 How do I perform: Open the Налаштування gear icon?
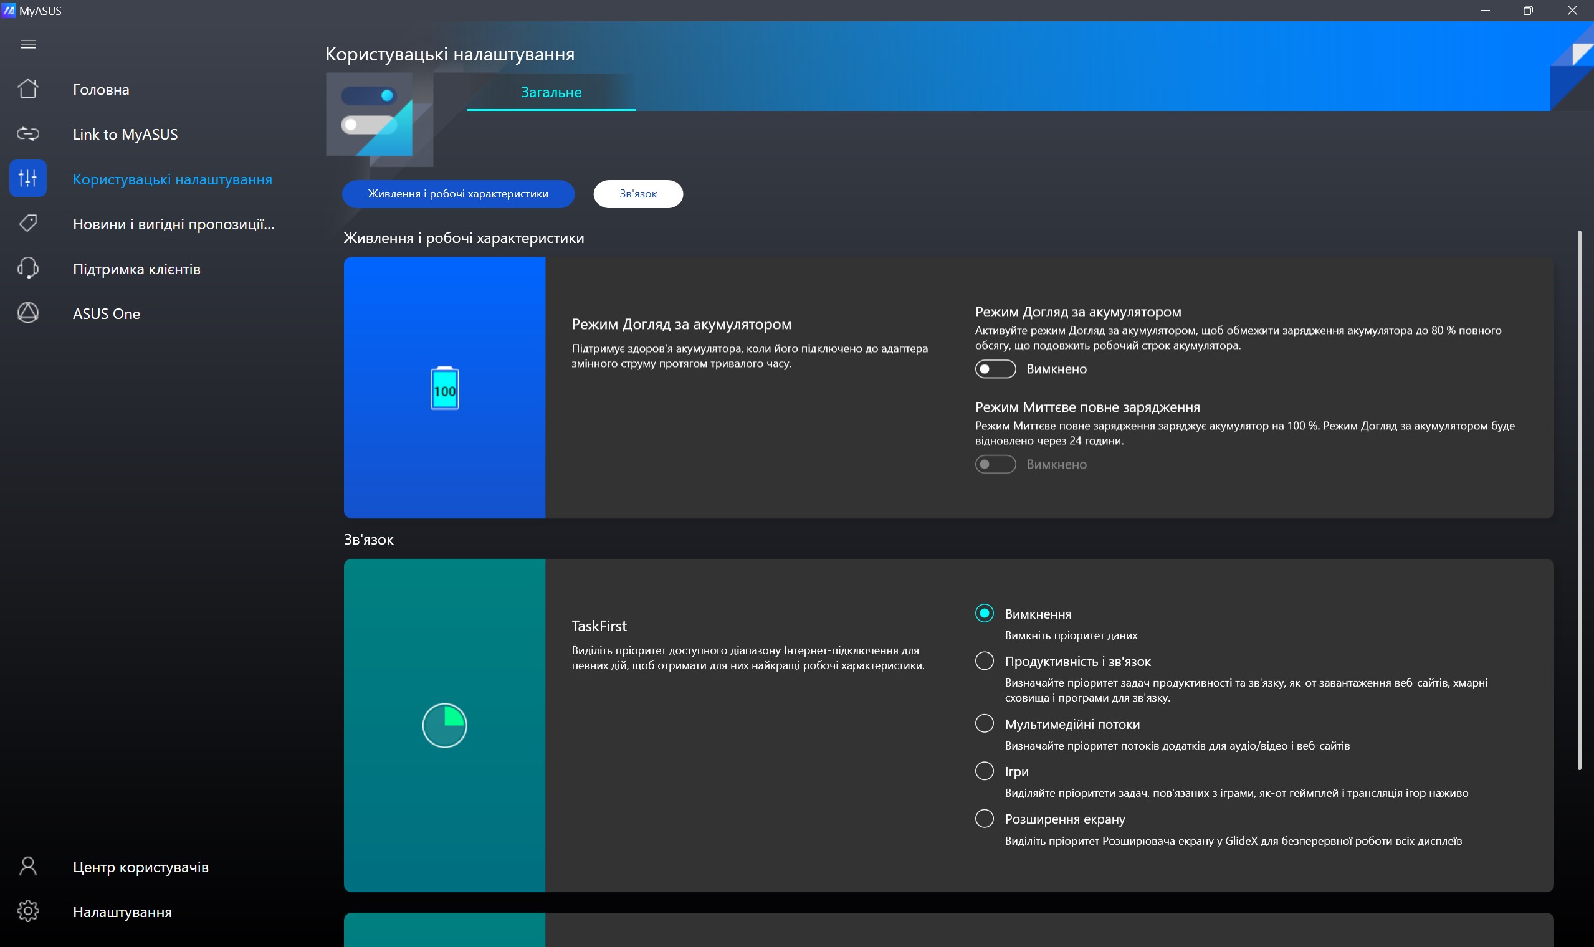(27, 911)
